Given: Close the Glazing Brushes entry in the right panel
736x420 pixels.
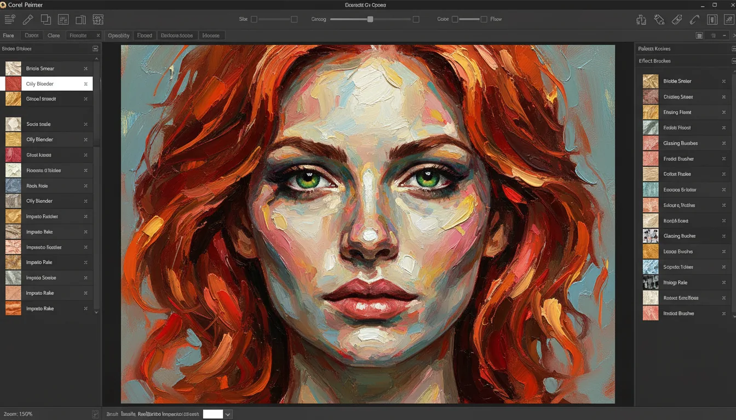Looking at the screenshot, I should click(x=724, y=143).
